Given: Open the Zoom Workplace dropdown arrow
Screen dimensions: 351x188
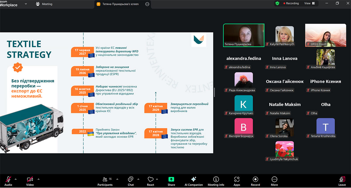Looking at the screenshot, I should [x=26, y=4].
